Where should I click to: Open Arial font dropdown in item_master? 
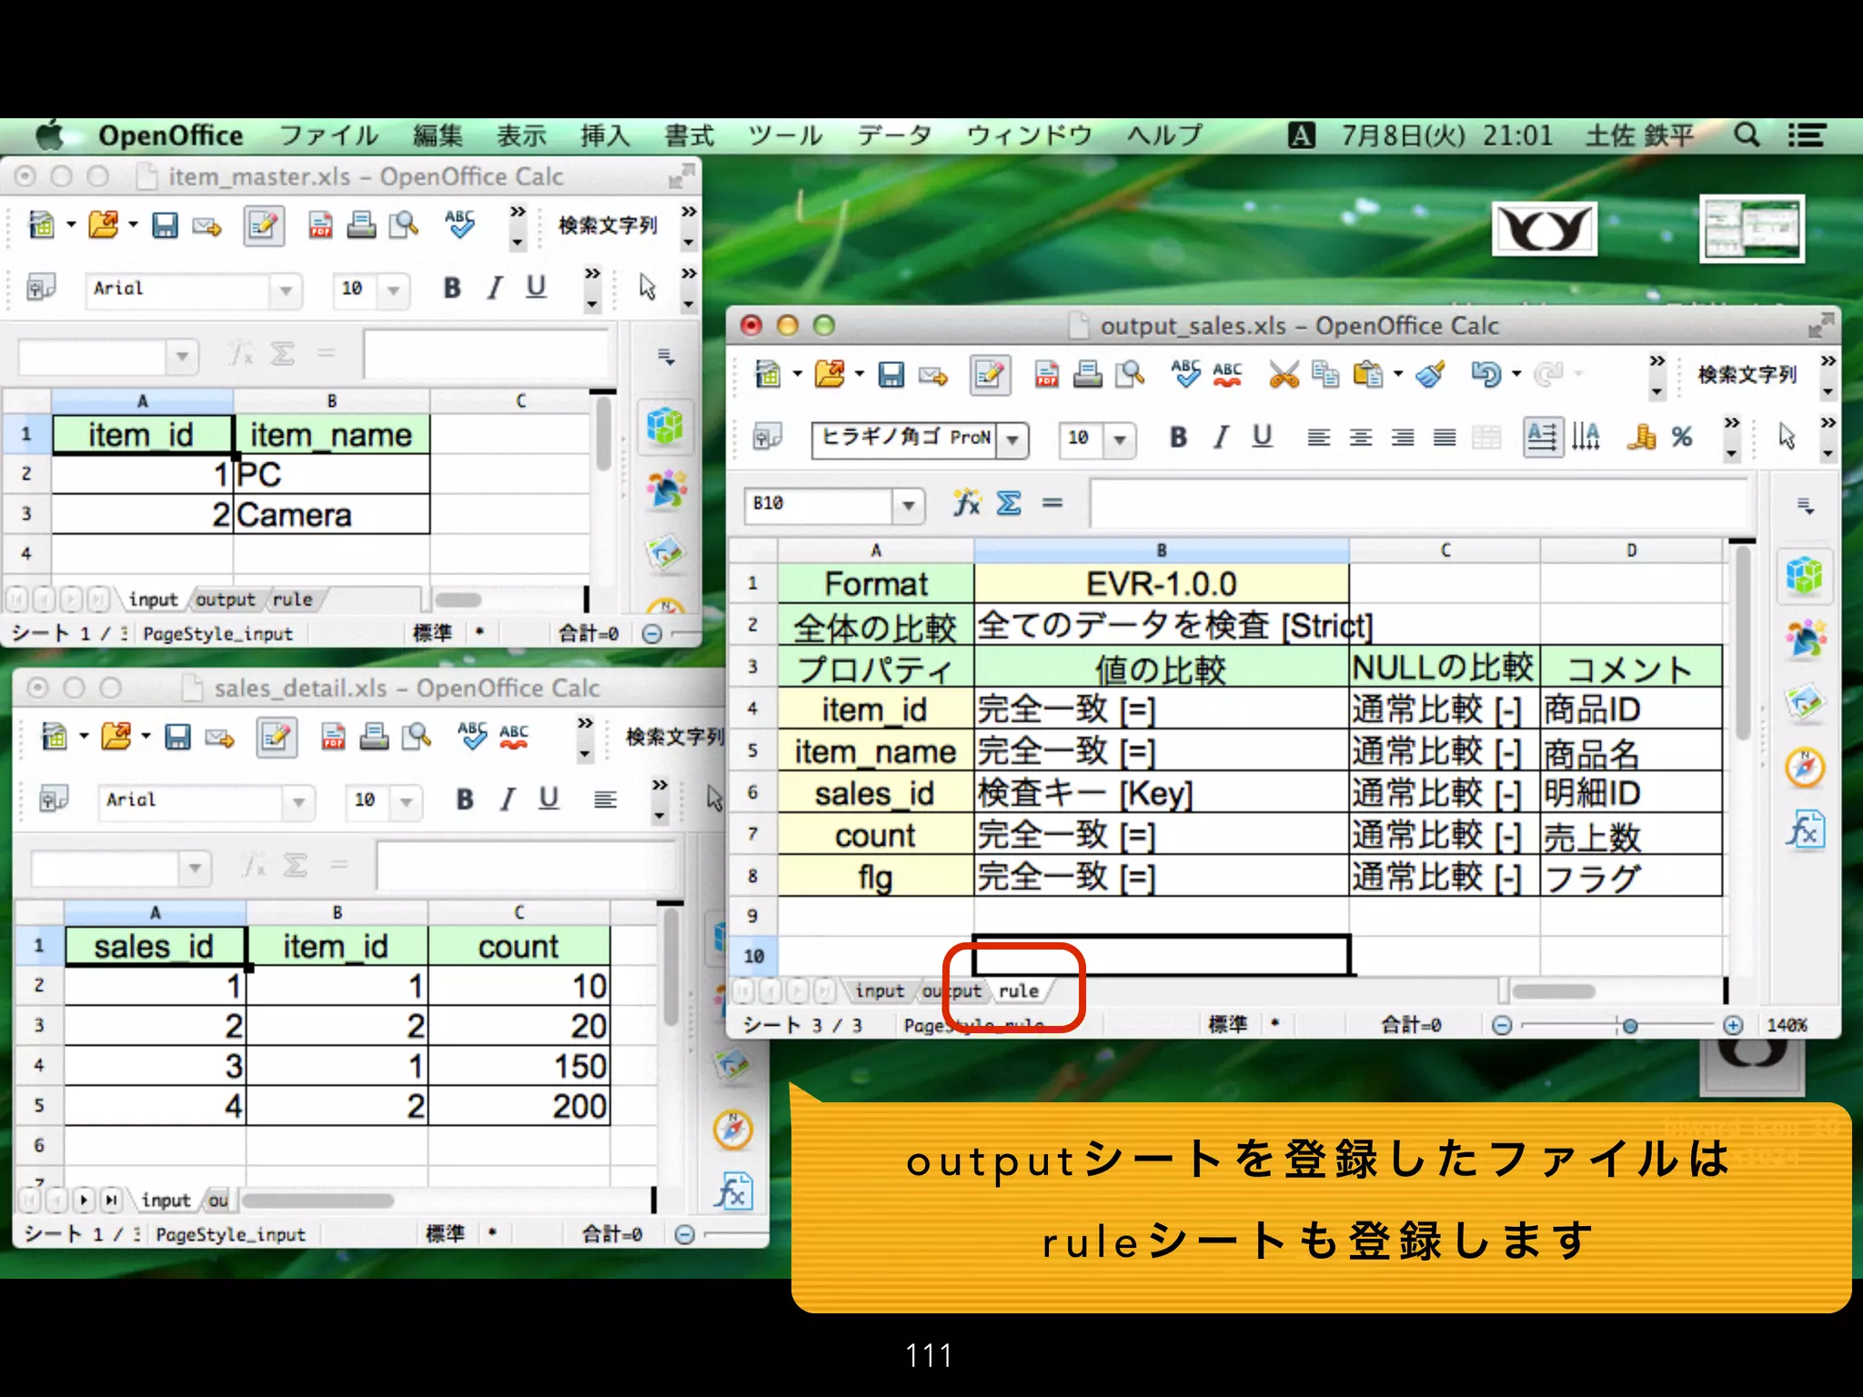pyautogui.click(x=286, y=291)
